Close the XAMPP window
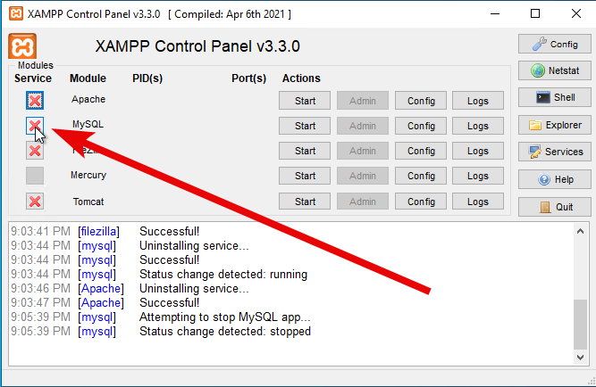This screenshot has width=596, height=387. tap(576, 14)
